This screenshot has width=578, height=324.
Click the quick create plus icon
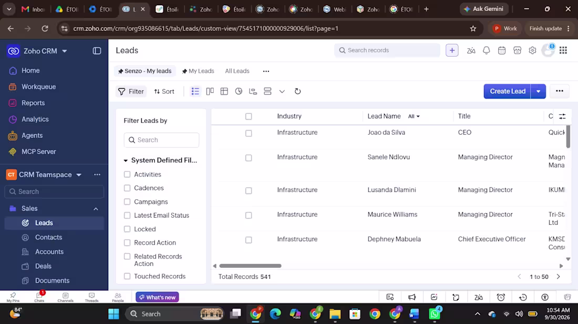pyautogui.click(x=452, y=50)
